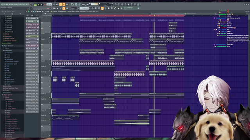Toggle the countdown before recording icon
Screen dimensions: 250x140
tap(61, 4)
